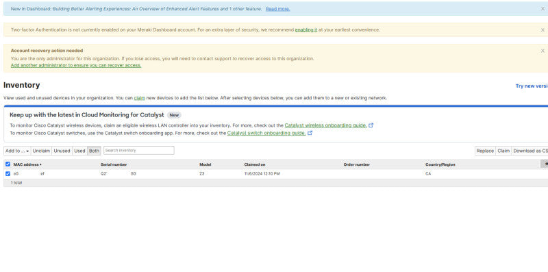Follow the enabling it link
This screenshot has width=548, height=272.
coord(306,30)
